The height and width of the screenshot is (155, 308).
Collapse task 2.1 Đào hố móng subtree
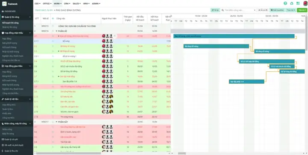59,36
